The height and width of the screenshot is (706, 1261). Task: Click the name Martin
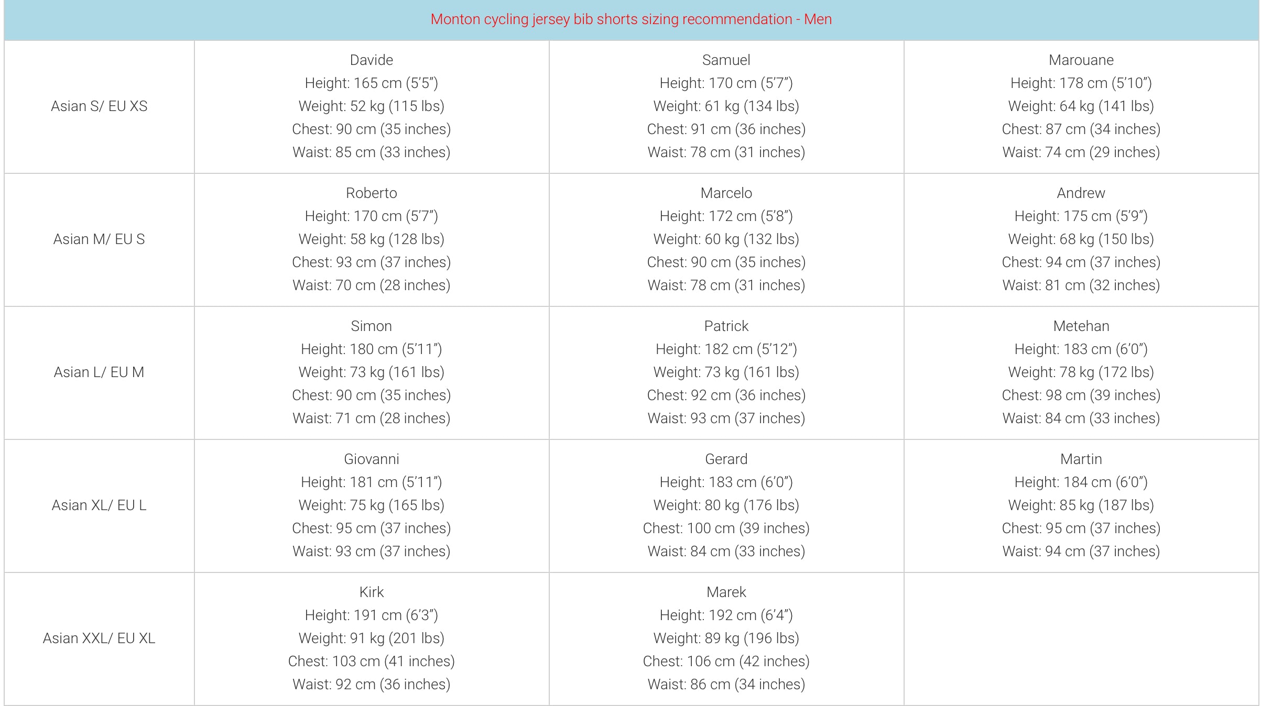1081,459
